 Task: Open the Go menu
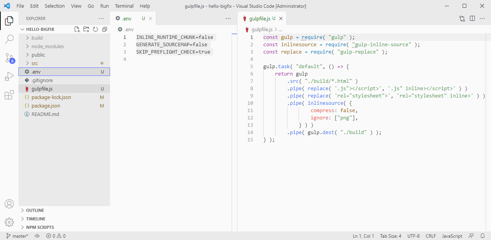(91, 6)
